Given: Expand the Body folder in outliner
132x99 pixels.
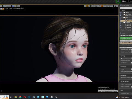Looking at the screenshot, I should tap(123, 12).
